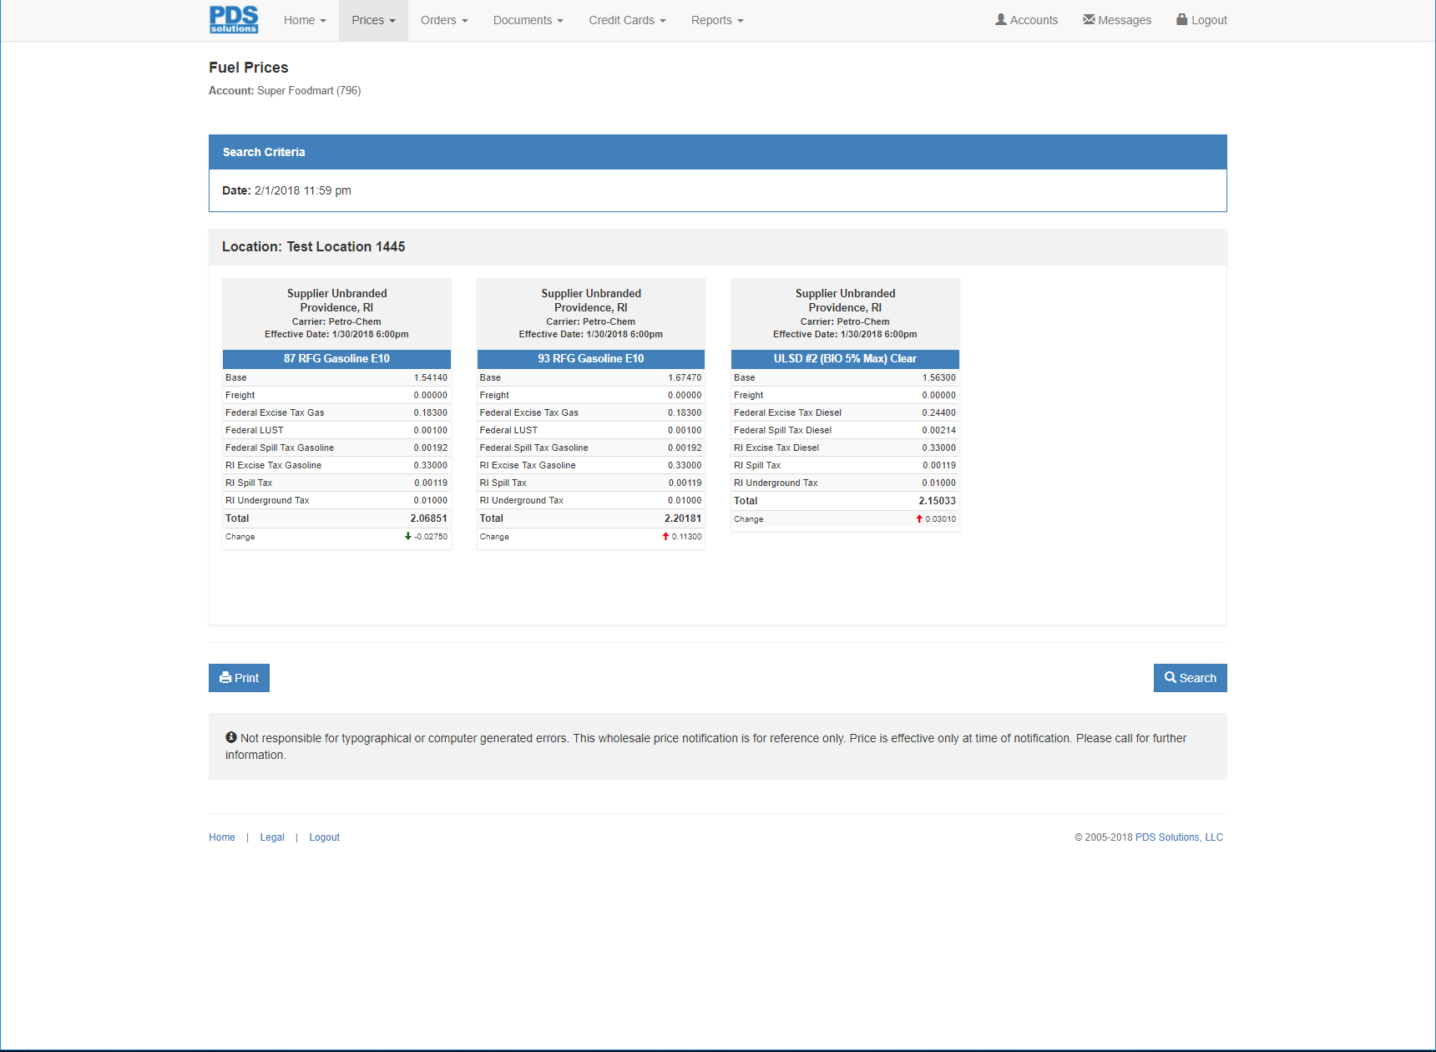Open the Credit Cards menu
This screenshot has width=1436, height=1052.
[x=627, y=20]
